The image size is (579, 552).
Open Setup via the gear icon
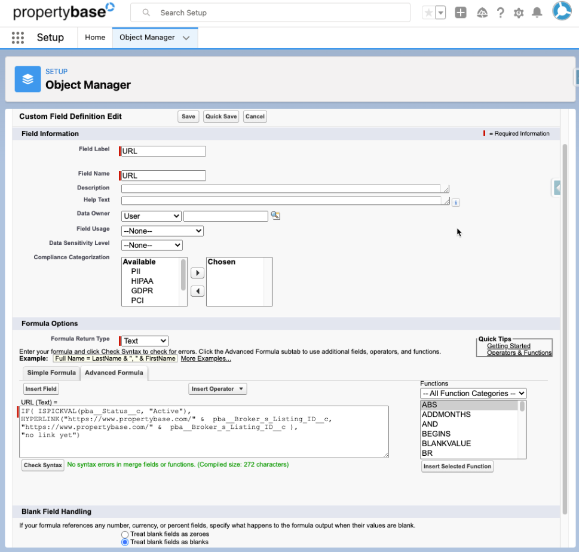tap(519, 12)
